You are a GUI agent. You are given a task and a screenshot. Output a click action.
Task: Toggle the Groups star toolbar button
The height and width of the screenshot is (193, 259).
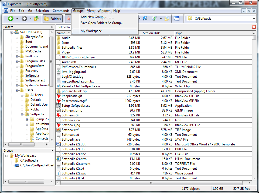[x=68, y=19]
